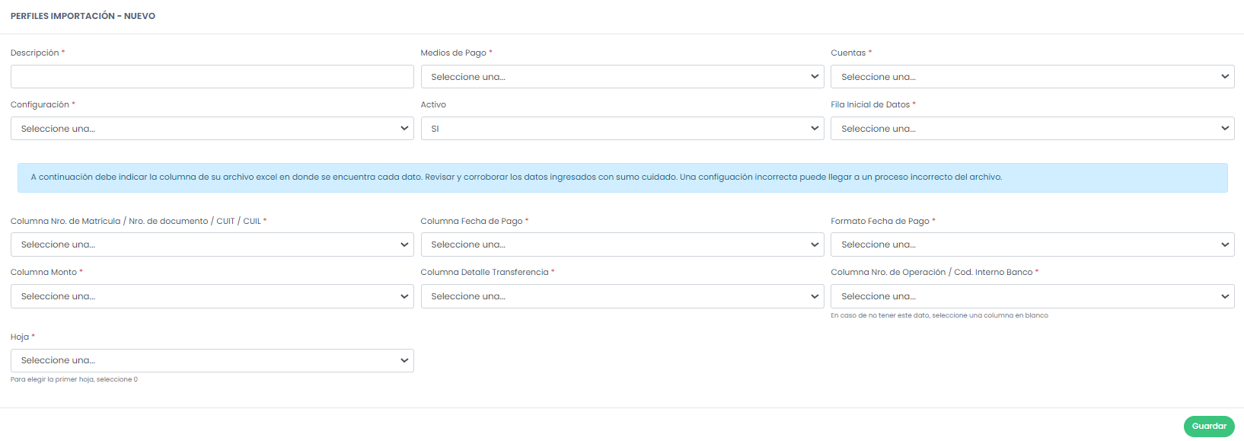Screen dimensions: 1244x441
Task: Open Columna Fecha de Pago dropdown
Action: 621,244
